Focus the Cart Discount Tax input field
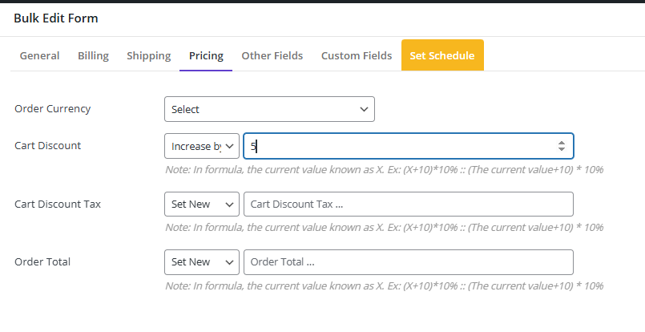Viewport: 645px width, 332px height. coord(409,204)
